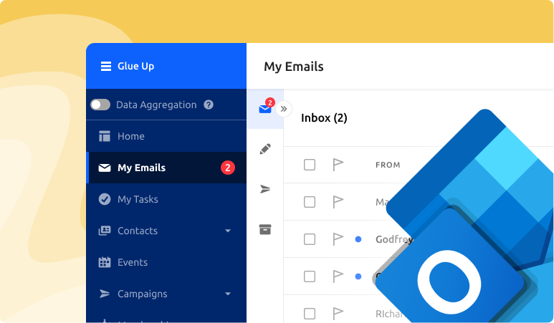
Task: Click the Data Aggregation help question icon
Action: (x=209, y=105)
